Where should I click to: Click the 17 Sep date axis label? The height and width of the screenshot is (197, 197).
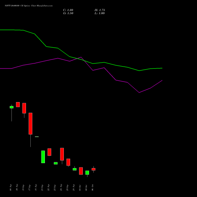click(30, 188)
